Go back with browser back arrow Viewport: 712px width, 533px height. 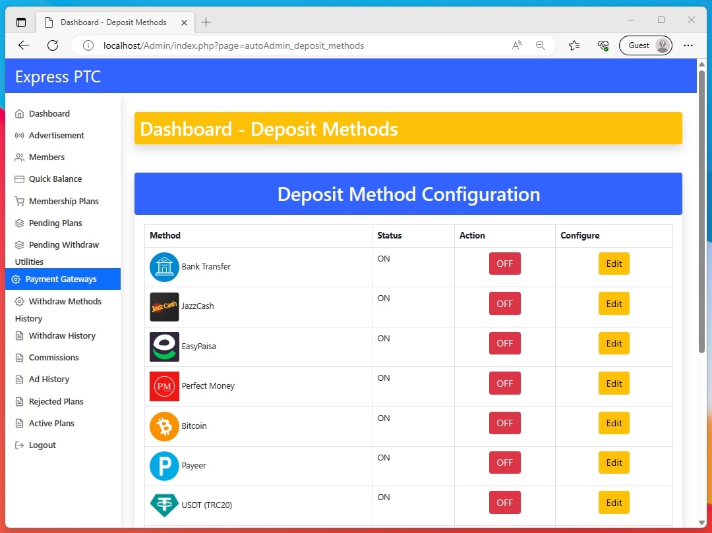(x=24, y=45)
